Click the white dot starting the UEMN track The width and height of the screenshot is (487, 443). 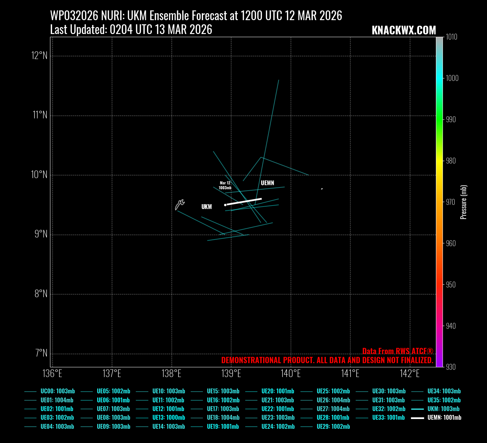coord(225,205)
